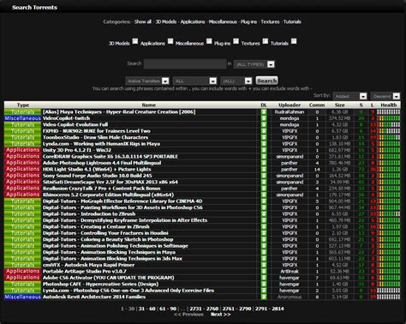
Task: Click download icon for ToonboxStudio Draw Slim Male Characters
Action: [264, 137]
